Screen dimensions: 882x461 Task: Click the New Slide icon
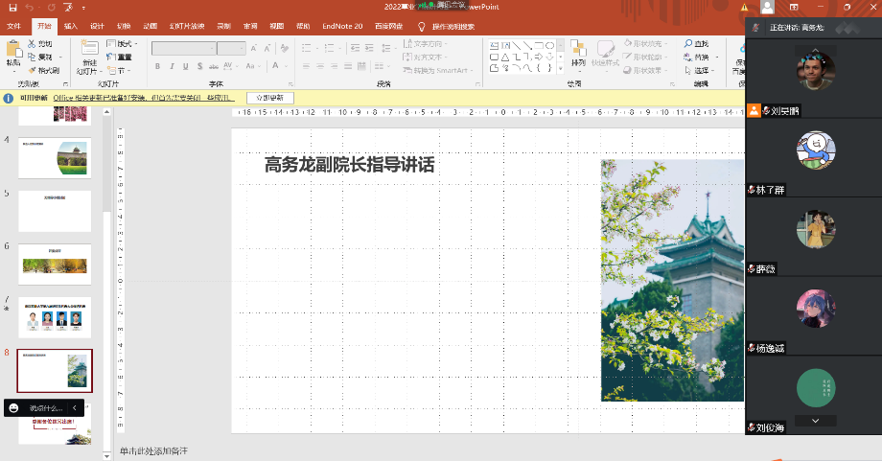[89, 49]
